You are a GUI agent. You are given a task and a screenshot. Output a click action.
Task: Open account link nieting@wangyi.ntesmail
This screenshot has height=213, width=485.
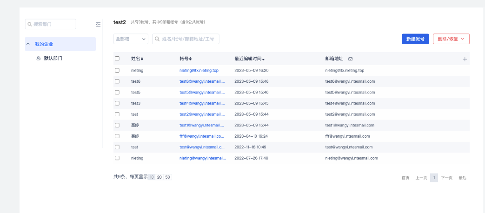point(203,158)
